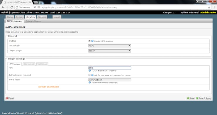Open the Output plugin HTTP dropdown
Image resolution: width=217 pixels, height=115 pixels.
[x=110, y=51]
